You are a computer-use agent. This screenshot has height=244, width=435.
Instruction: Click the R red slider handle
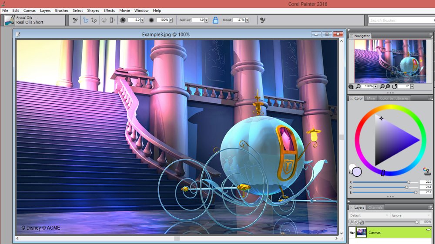click(408, 182)
